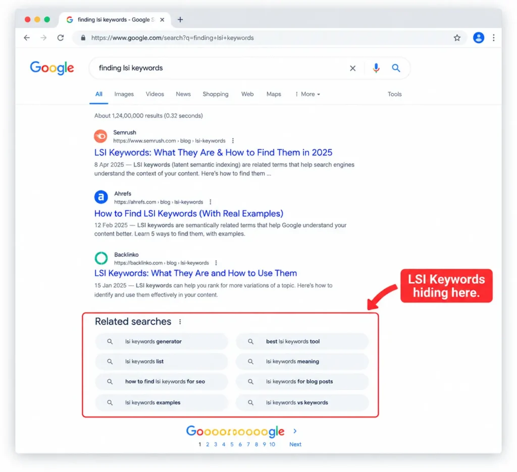The width and height of the screenshot is (517, 472).
Task: Expand the More search filters dropdown
Action: click(x=307, y=94)
